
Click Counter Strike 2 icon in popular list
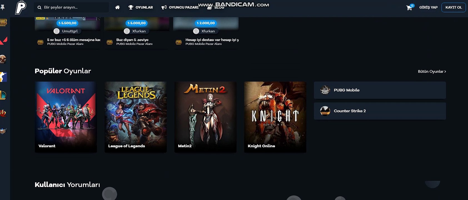point(325,111)
